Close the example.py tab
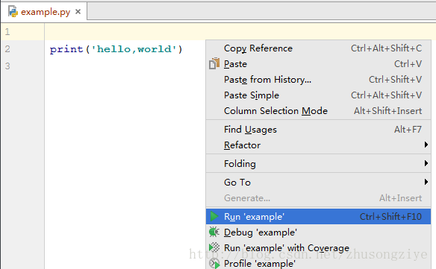The height and width of the screenshot is (269, 436). pos(78,12)
